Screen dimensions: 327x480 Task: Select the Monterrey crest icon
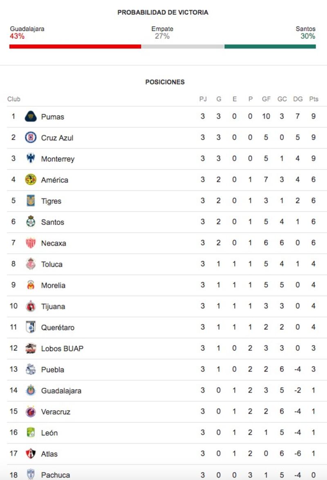31,158
